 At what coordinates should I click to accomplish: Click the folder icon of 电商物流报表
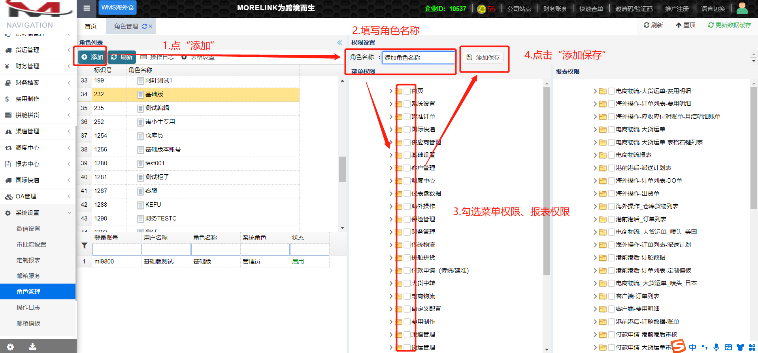pyautogui.click(x=603, y=155)
